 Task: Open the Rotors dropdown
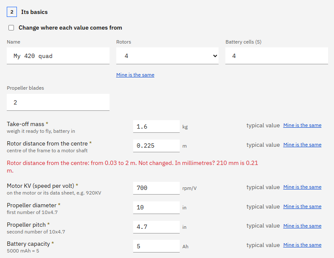[167, 56]
